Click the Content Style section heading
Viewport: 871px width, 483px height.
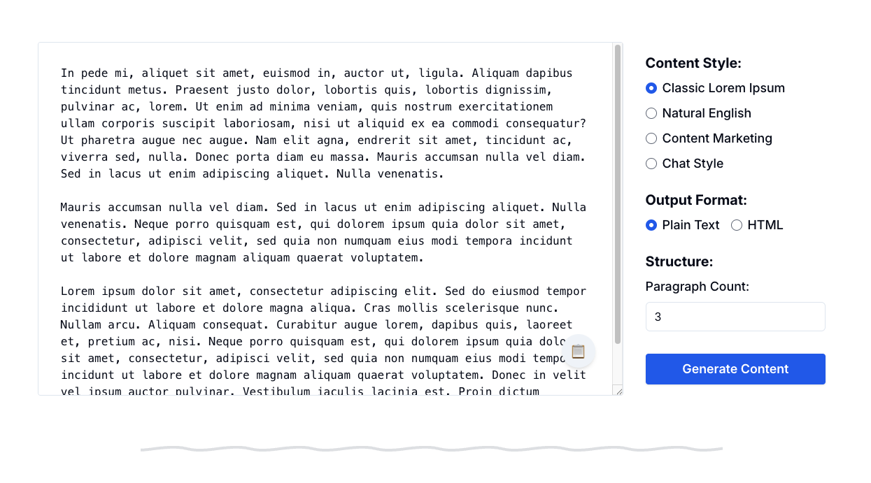[693, 63]
